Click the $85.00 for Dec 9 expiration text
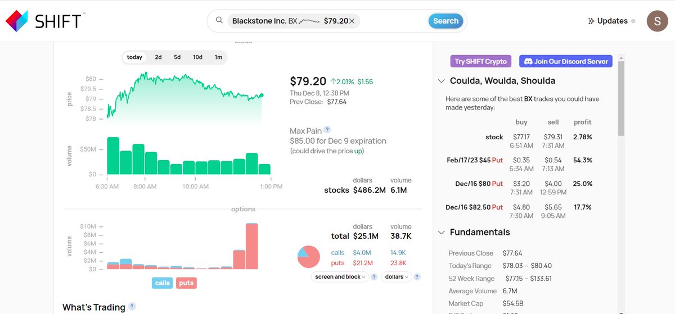This screenshot has height=314, width=675. [x=338, y=141]
